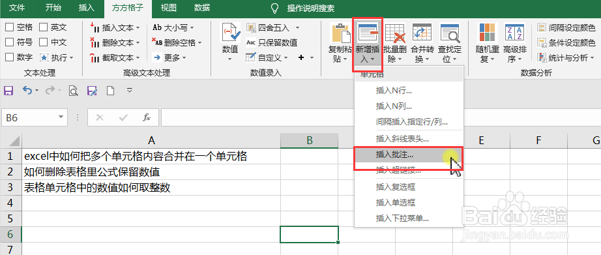
Task: Check the 空格 checkbox
Action: click(10, 27)
